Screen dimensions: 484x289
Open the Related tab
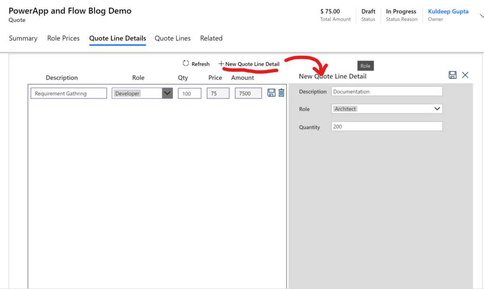point(211,38)
